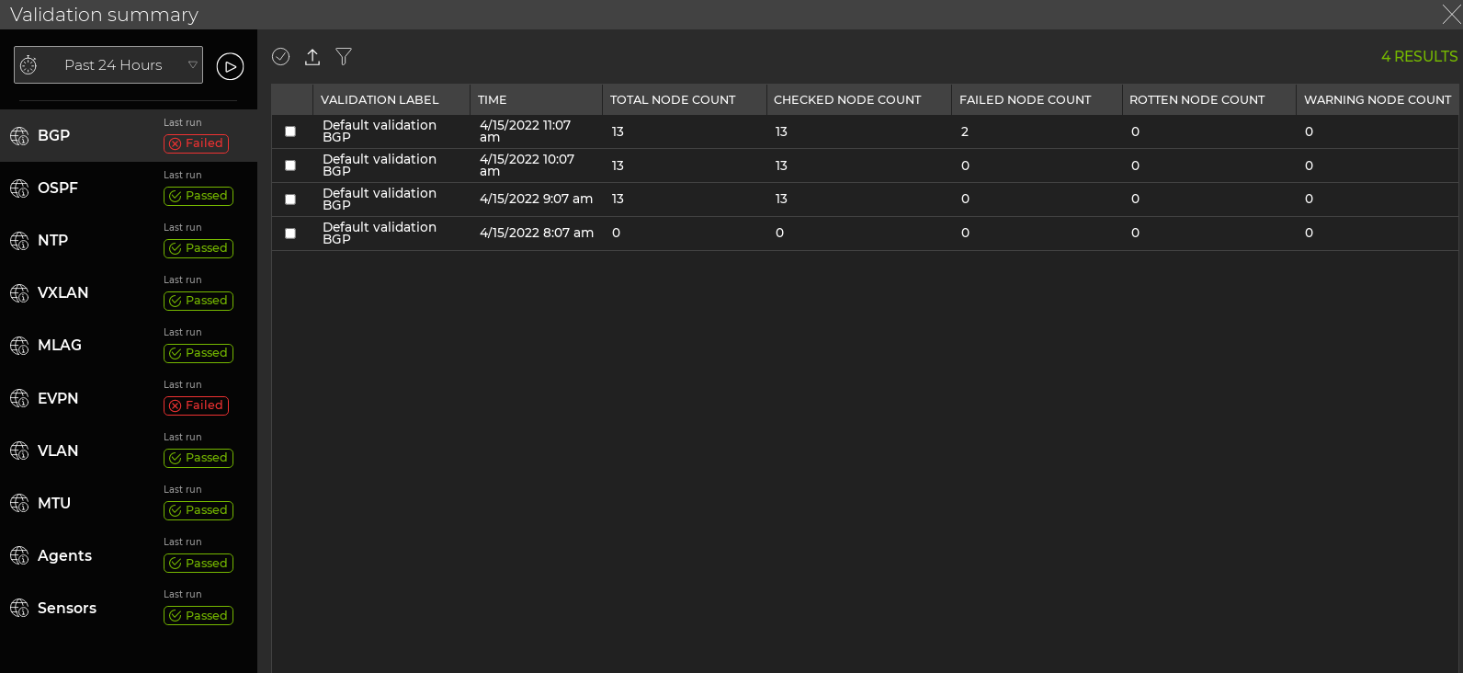This screenshot has width=1463, height=673.
Task: Click the export upload icon
Action: tap(312, 57)
